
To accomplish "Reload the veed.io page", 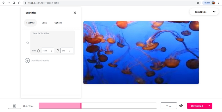I will [x=14, y=3].
